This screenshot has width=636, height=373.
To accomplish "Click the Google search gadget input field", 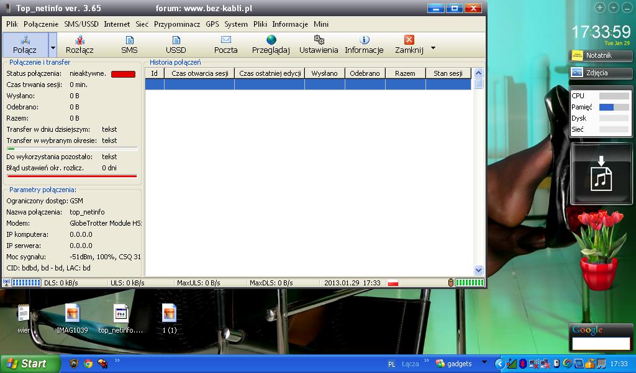I will pos(601,343).
